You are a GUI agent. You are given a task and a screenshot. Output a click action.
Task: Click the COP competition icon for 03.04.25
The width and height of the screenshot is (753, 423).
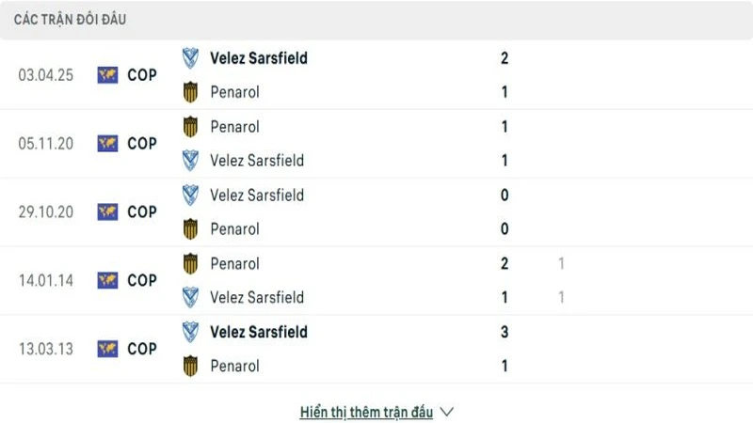click(107, 75)
